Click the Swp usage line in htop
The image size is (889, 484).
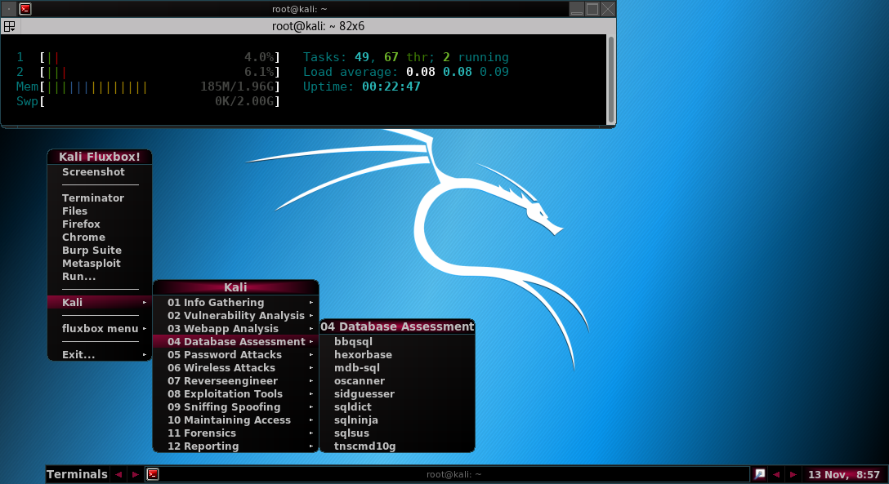coord(148,101)
